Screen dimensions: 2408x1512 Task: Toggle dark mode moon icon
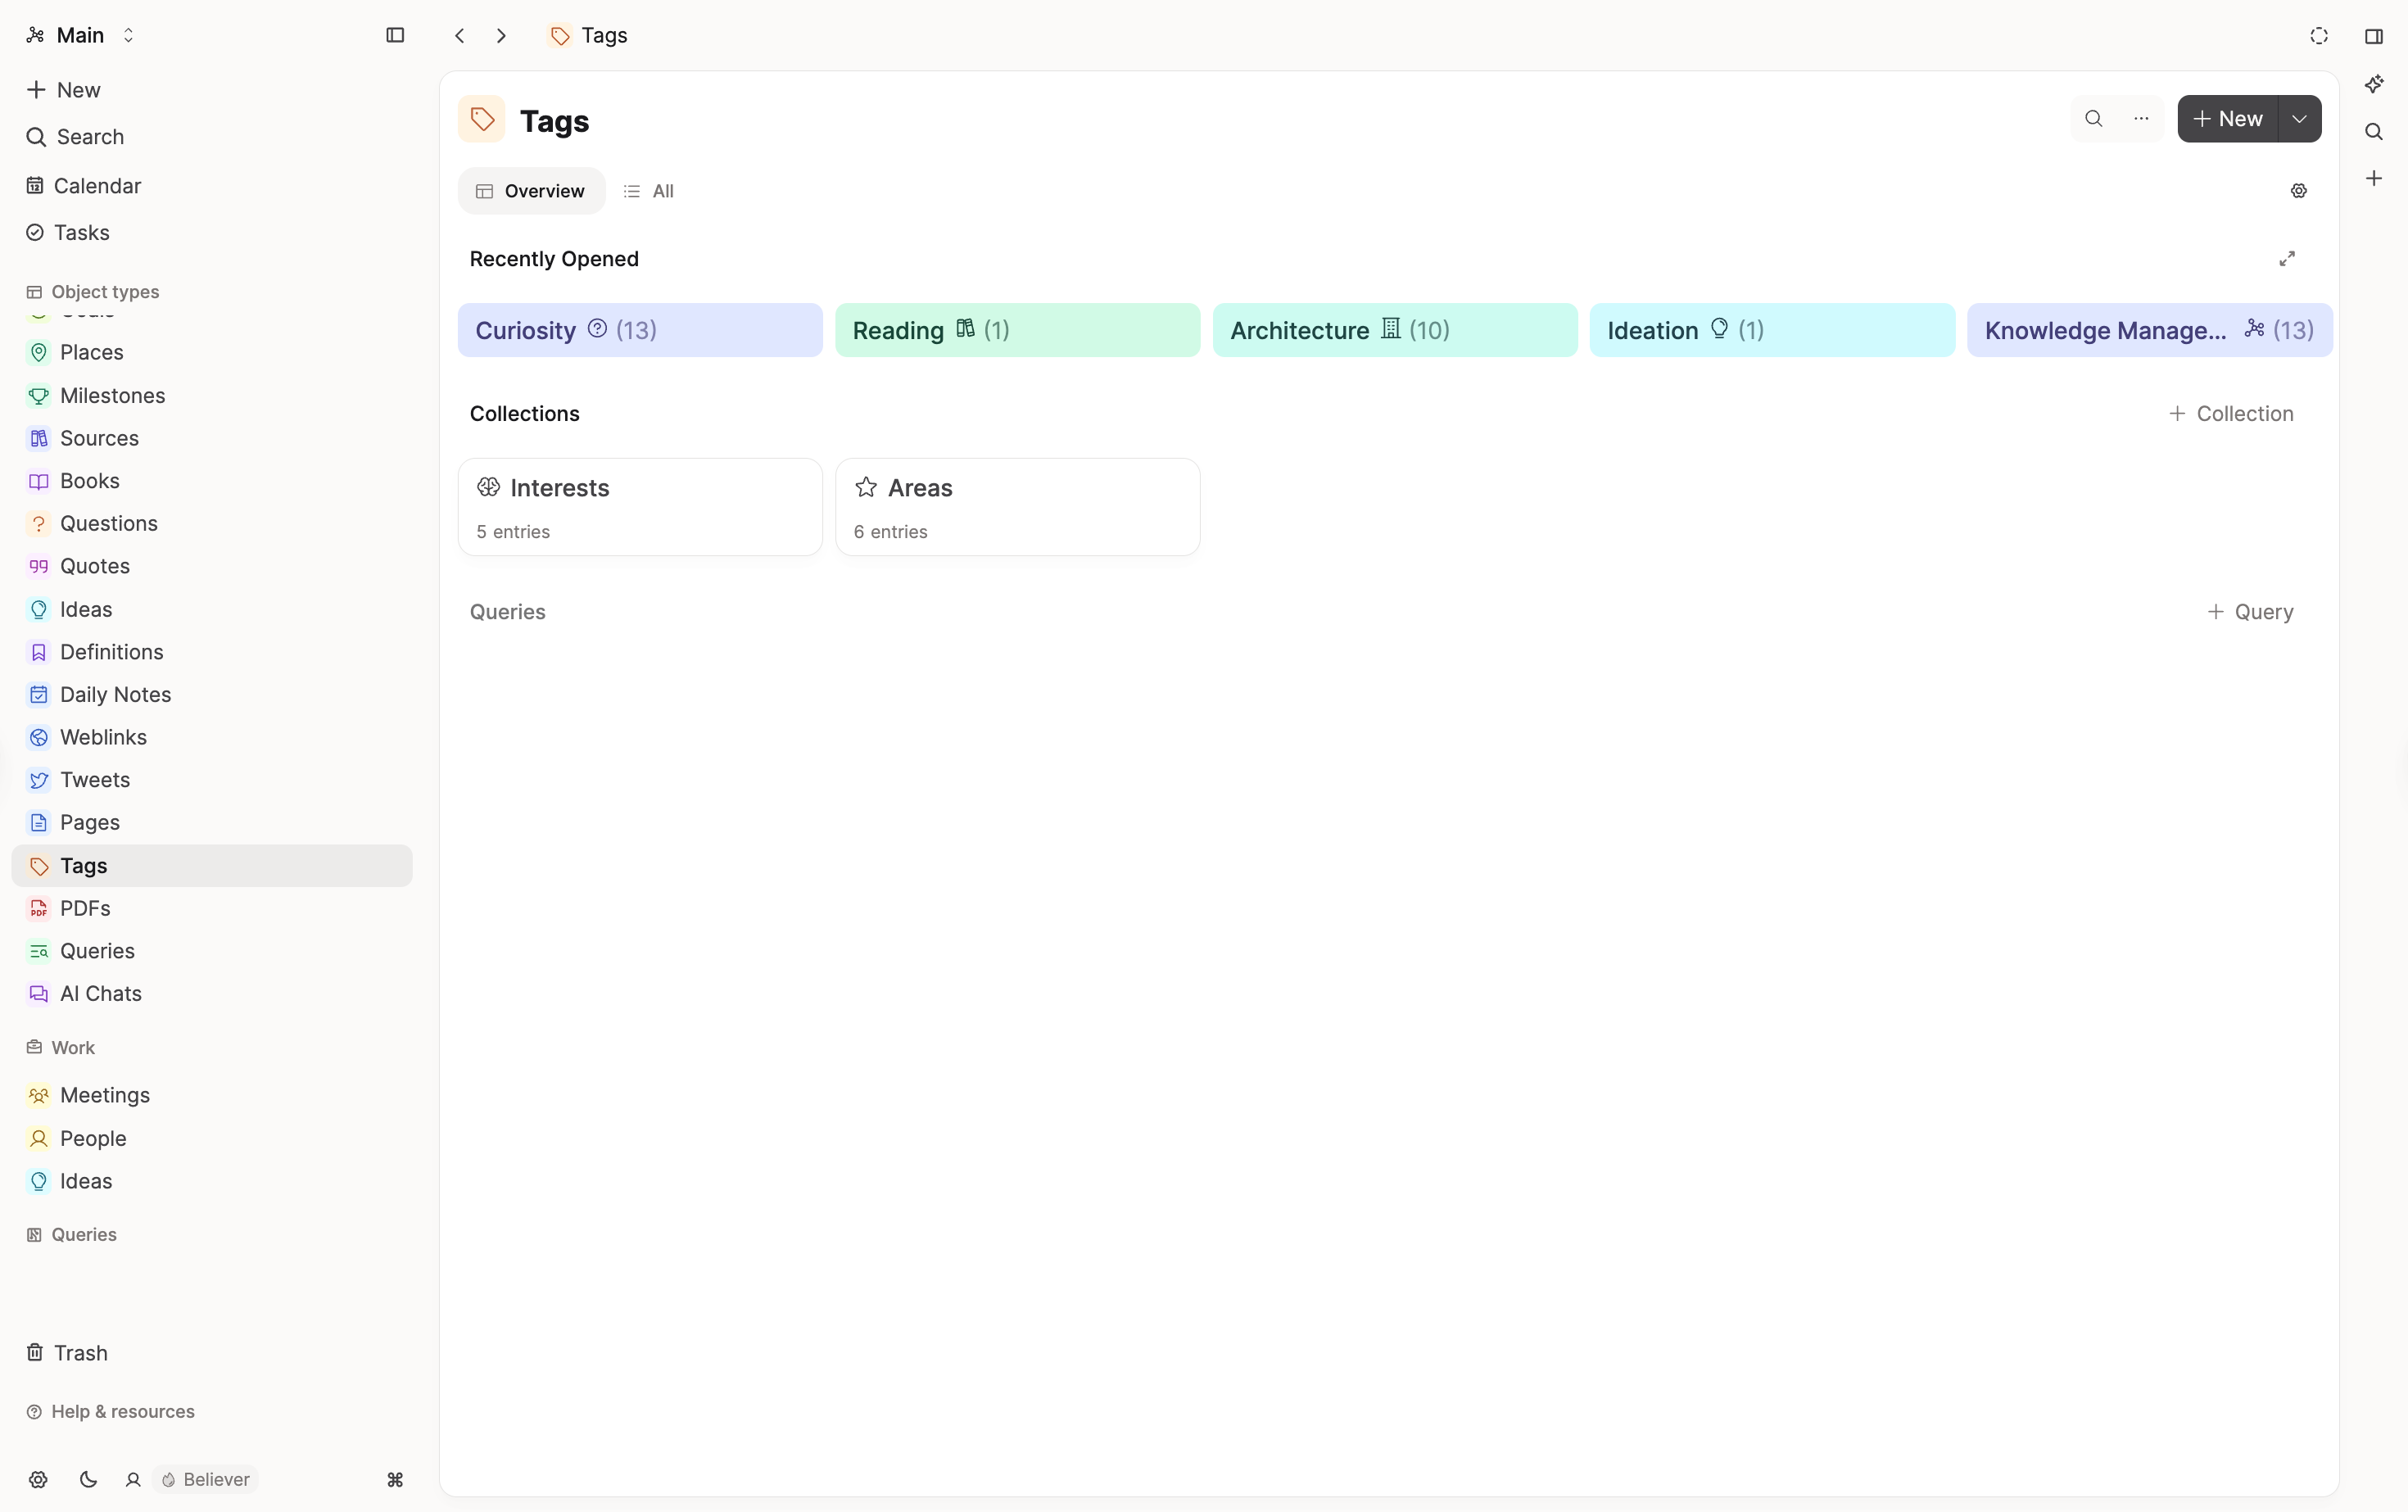coord(88,1480)
